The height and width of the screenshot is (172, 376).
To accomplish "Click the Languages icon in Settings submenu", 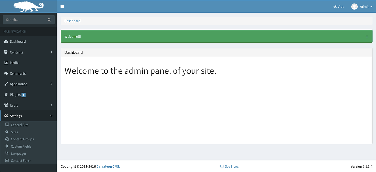I will point(7,154).
